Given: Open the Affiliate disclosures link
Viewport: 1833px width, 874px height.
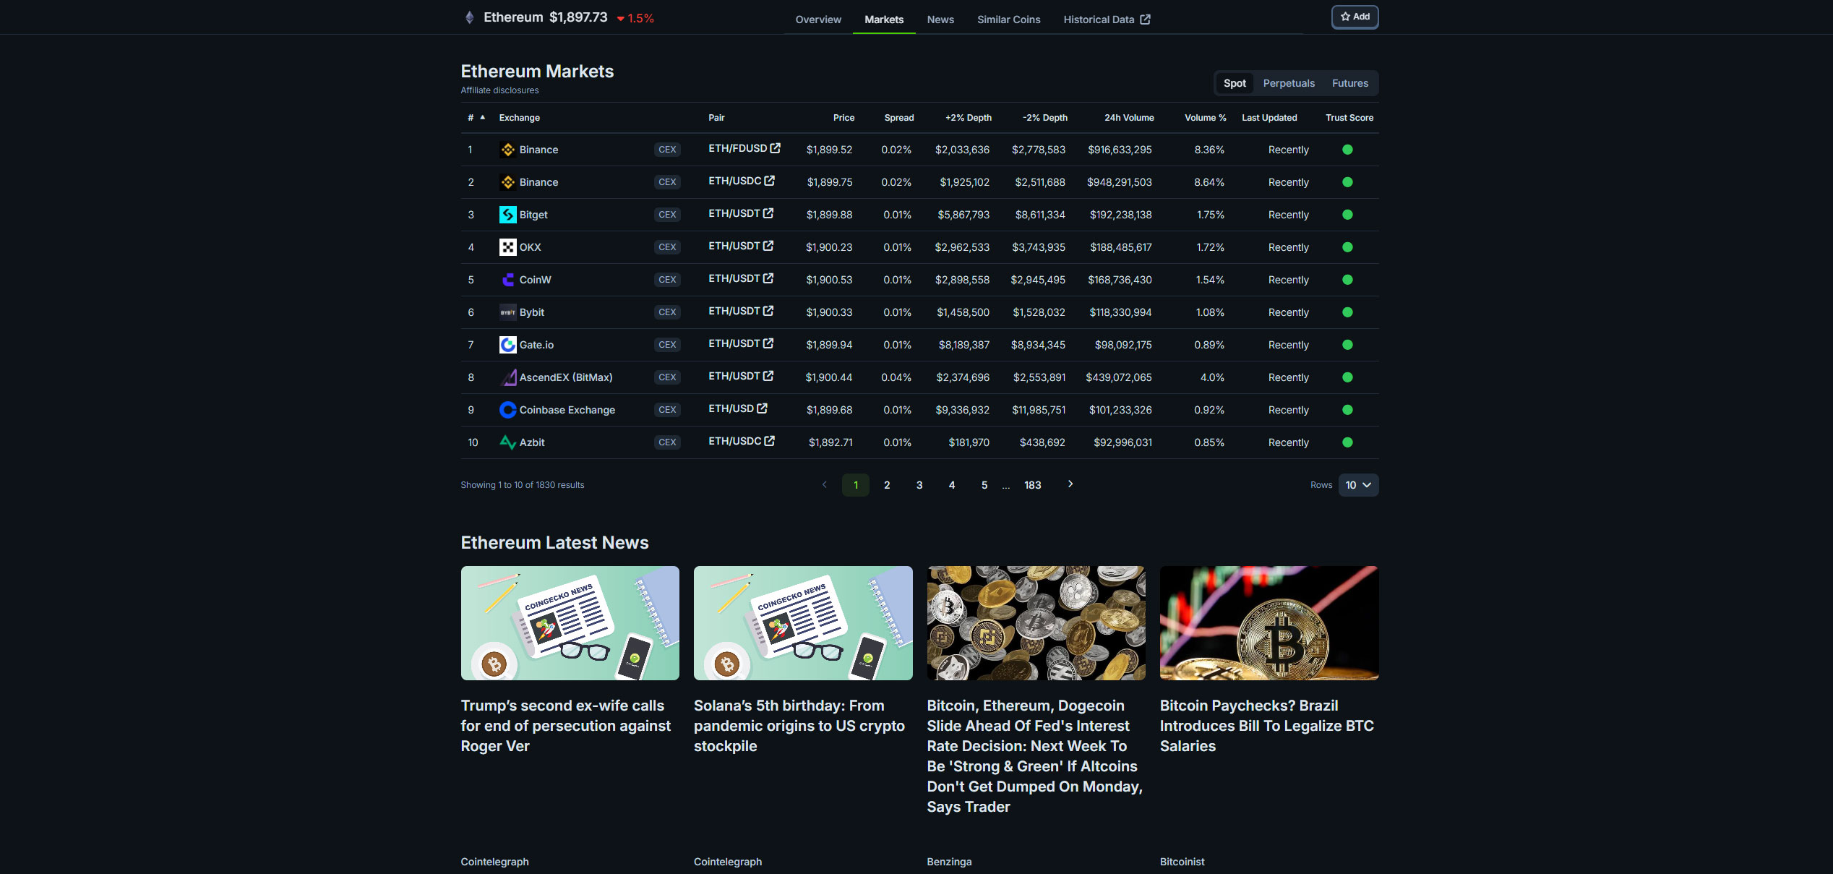Looking at the screenshot, I should tap(499, 90).
